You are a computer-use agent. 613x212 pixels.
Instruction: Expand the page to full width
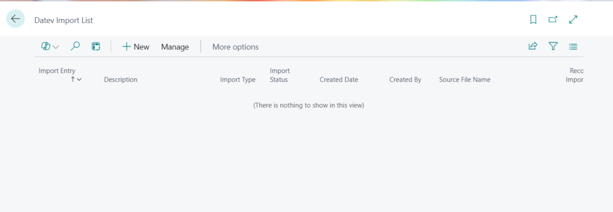[x=573, y=19]
